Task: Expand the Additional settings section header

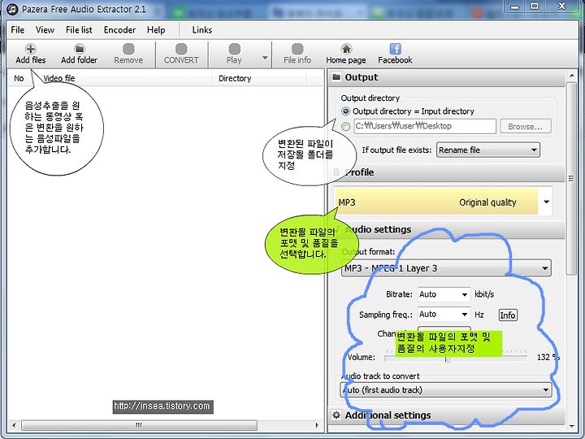Action: pyautogui.click(x=448, y=415)
